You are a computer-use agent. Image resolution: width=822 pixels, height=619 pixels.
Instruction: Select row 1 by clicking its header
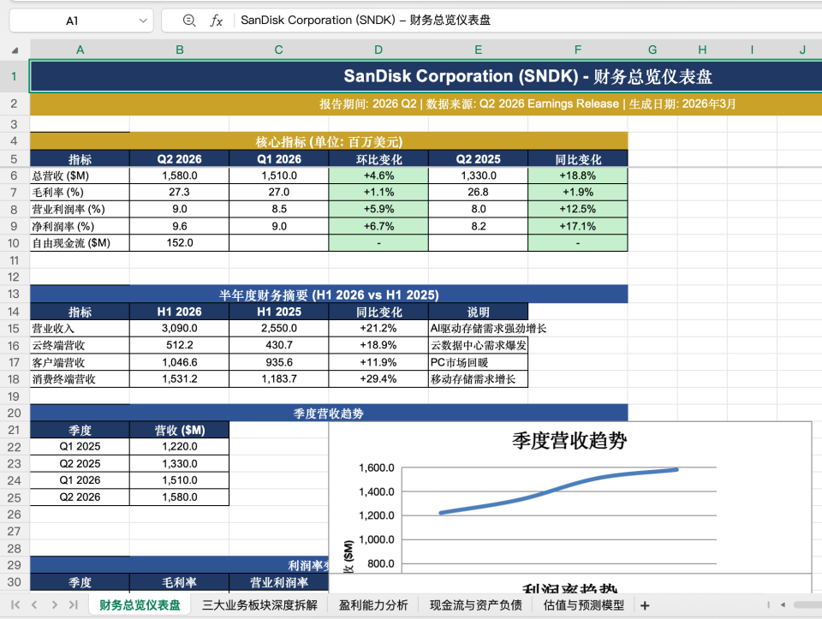pyautogui.click(x=14, y=76)
